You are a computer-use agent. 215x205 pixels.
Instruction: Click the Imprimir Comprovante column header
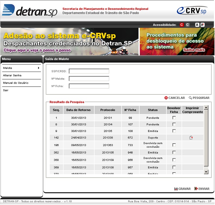[193, 110]
